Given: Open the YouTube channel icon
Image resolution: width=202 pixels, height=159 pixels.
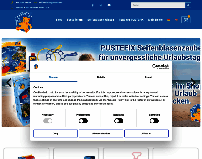Looking at the screenshot, I should (109, 5).
